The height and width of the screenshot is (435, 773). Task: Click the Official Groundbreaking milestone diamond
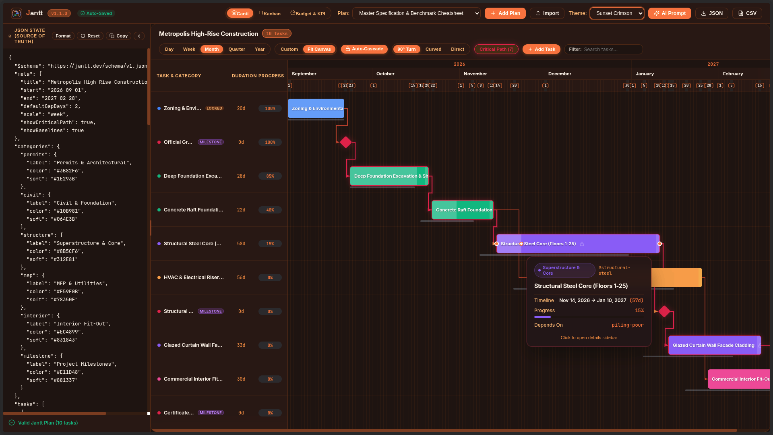[x=346, y=142]
